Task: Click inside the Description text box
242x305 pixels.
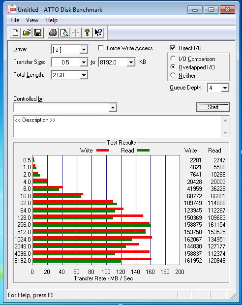Action: point(118,126)
